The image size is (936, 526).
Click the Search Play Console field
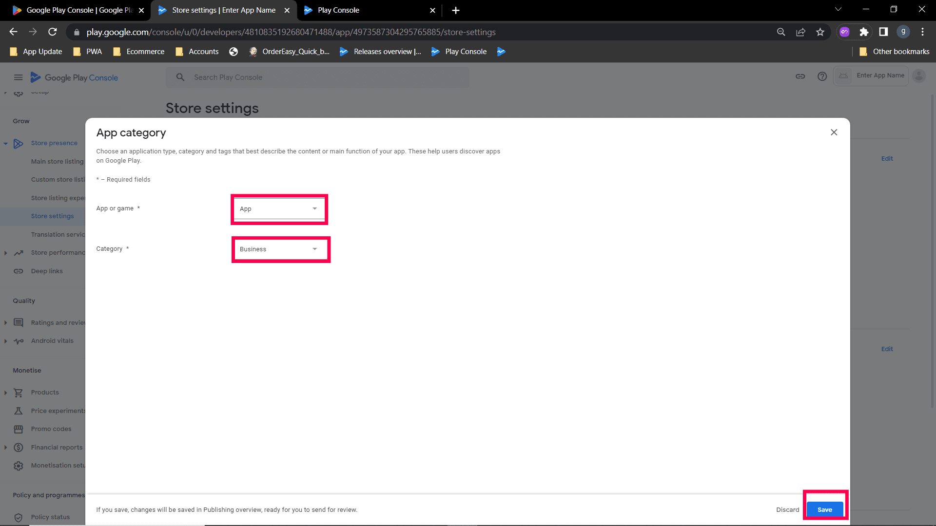coord(317,77)
